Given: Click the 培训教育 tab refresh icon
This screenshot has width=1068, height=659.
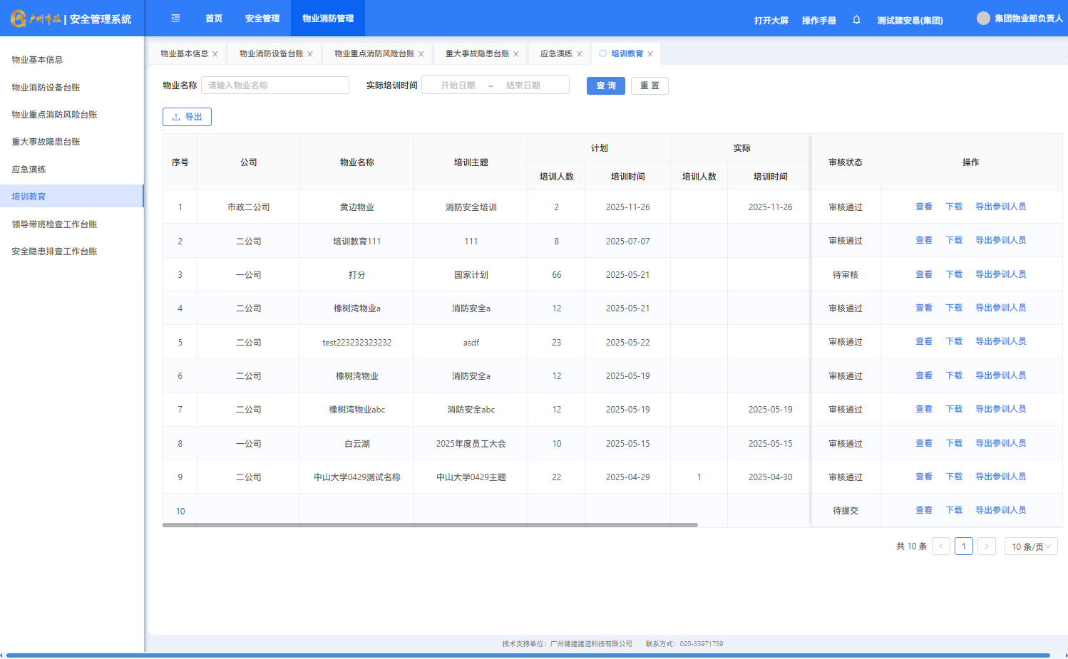Looking at the screenshot, I should 602,53.
